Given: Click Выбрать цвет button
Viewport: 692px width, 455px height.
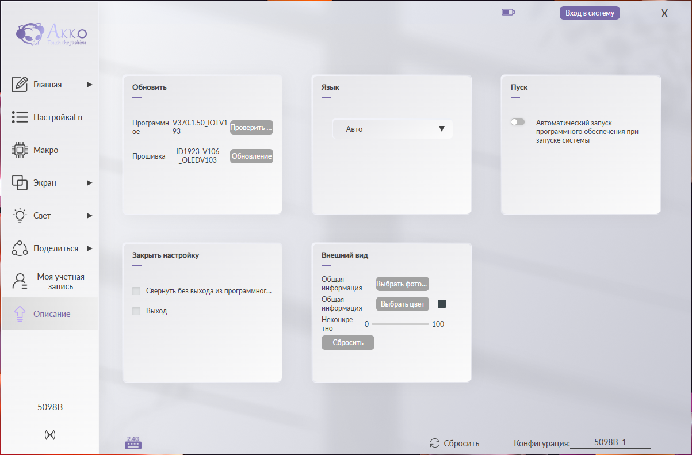Looking at the screenshot, I should tap(403, 304).
